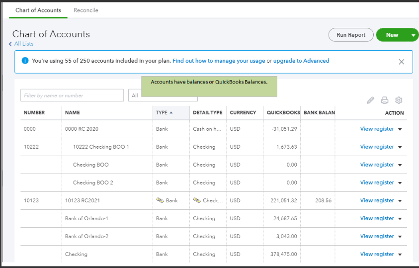Screen dimensions: 419x268
Task: Click View register for Bank of Orlando-1
Action: tap(377, 218)
